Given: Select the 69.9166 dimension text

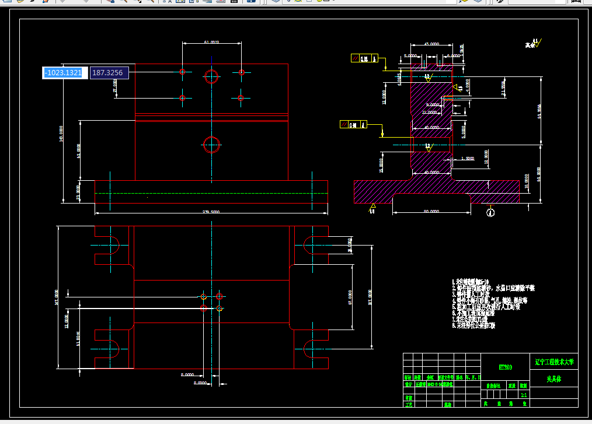Looking at the screenshot, I should 539,111.
